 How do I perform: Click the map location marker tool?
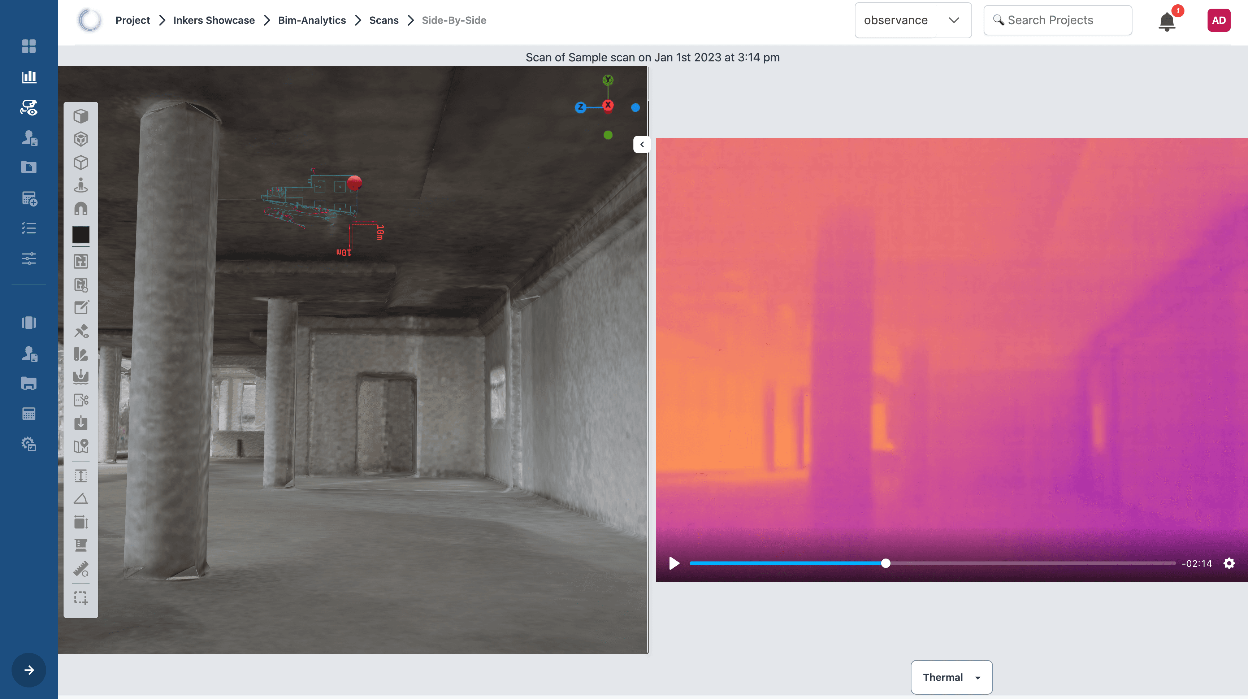click(81, 446)
